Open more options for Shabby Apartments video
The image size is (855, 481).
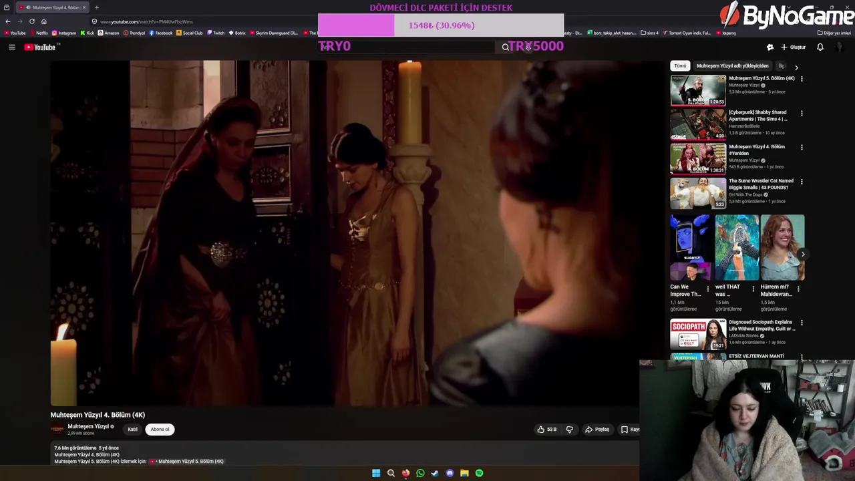[x=802, y=113]
